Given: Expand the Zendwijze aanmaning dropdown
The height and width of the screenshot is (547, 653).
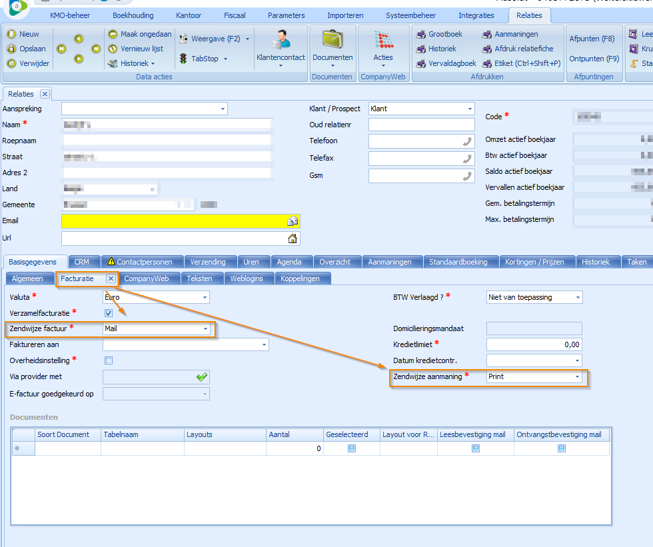Looking at the screenshot, I should click(x=577, y=377).
